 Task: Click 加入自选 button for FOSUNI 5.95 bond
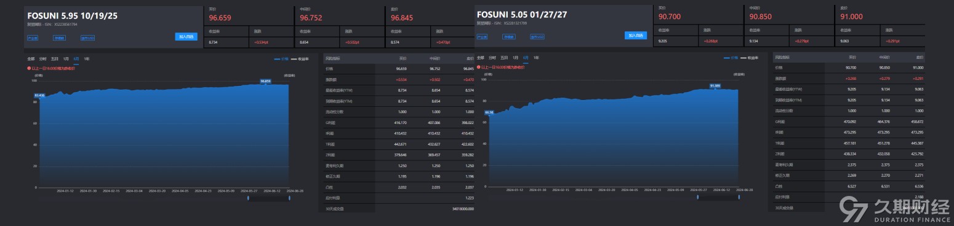pyautogui.click(x=186, y=36)
